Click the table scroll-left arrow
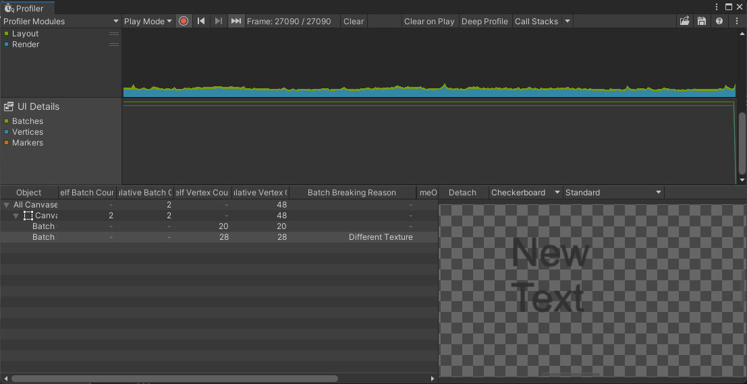Image resolution: width=747 pixels, height=384 pixels. [5, 379]
